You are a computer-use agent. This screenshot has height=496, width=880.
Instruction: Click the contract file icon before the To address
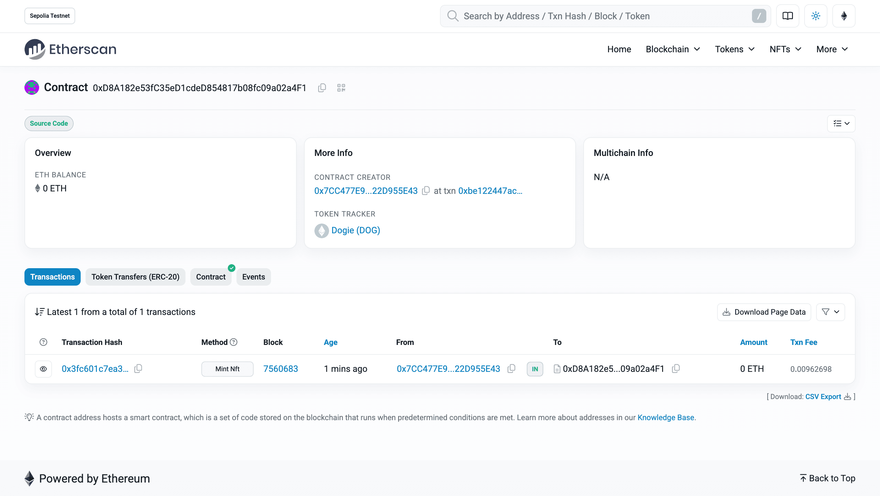click(557, 369)
